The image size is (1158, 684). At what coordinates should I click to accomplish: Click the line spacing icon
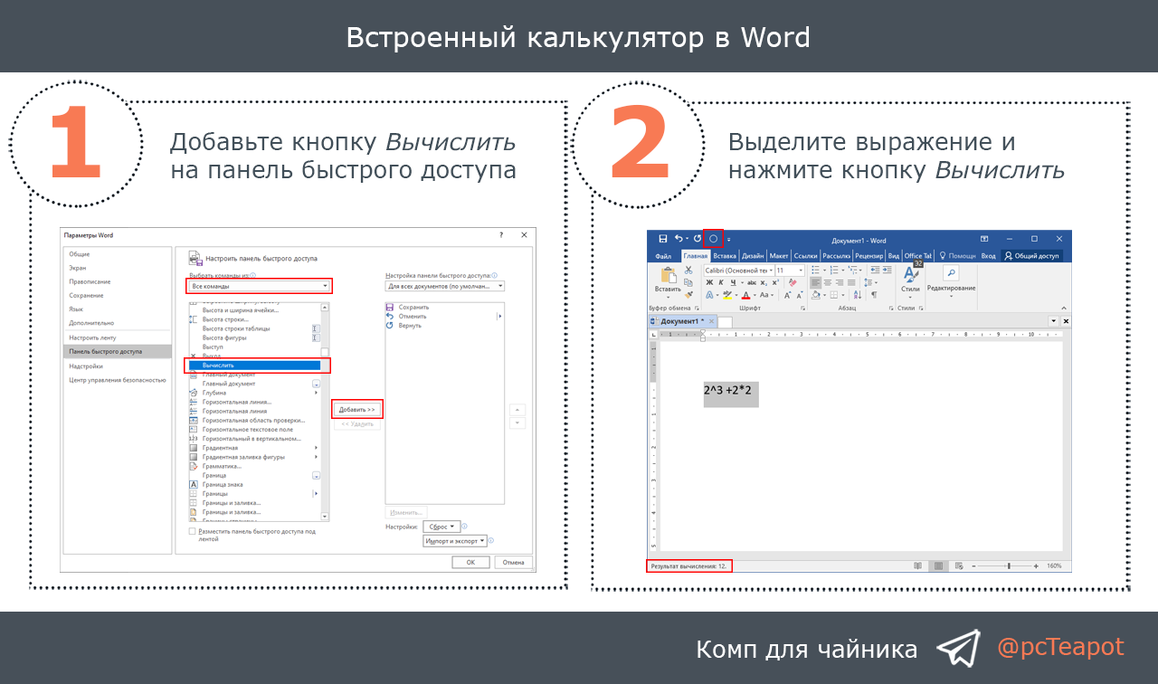(868, 282)
